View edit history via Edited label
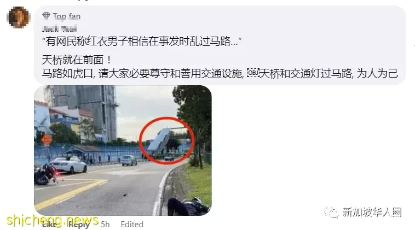This screenshot has width=415, height=230. coord(132,225)
